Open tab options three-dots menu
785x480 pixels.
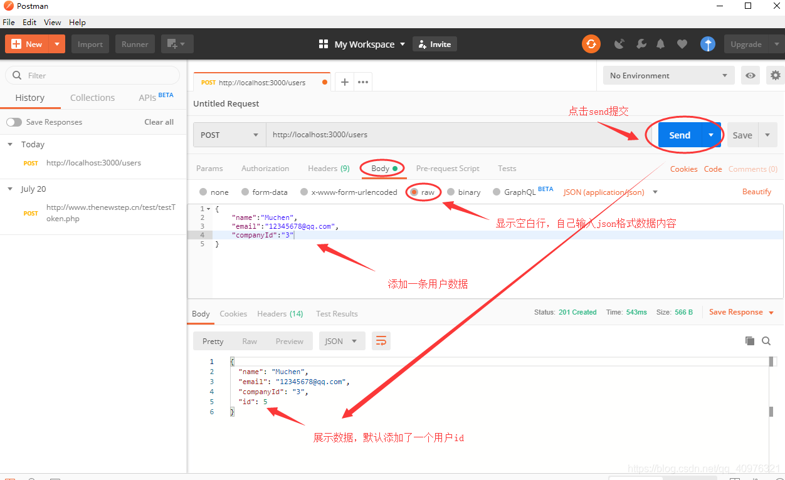pos(363,82)
